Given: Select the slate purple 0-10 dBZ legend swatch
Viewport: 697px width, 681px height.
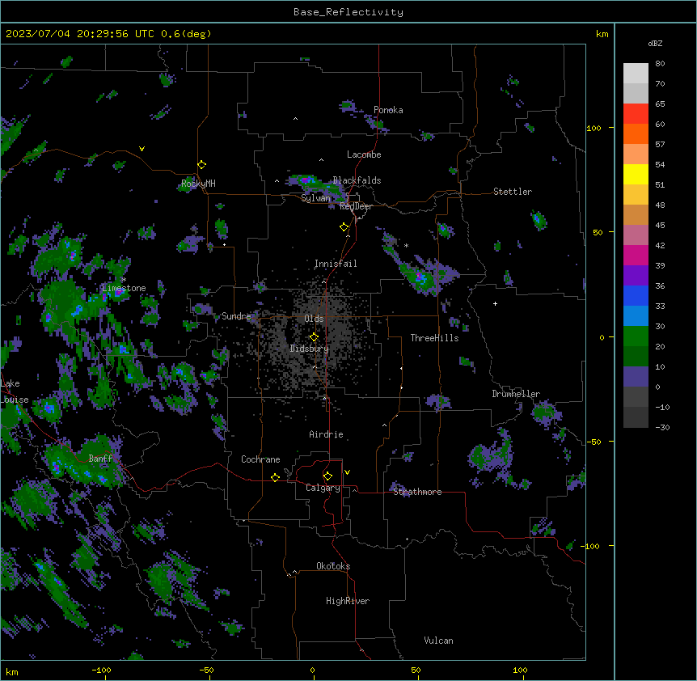Looking at the screenshot, I should point(636,377).
